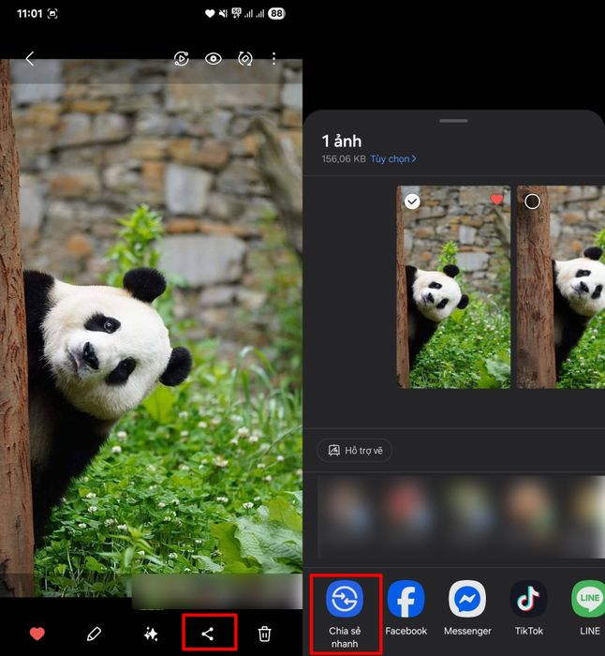Tap the second panda thumbnail in share sheet
The image size is (605, 656).
561,287
